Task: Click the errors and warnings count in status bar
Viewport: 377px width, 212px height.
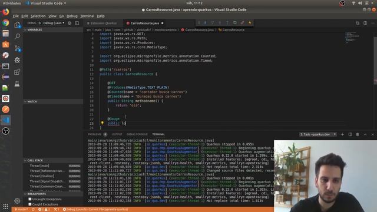Action: 44,210
